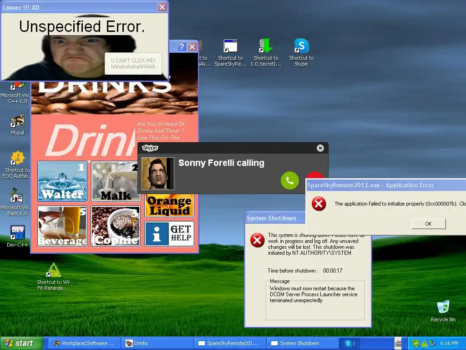This screenshot has height=350, width=466.
Task: Click the U CAN'T CLICK ME button
Action: [133, 63]
